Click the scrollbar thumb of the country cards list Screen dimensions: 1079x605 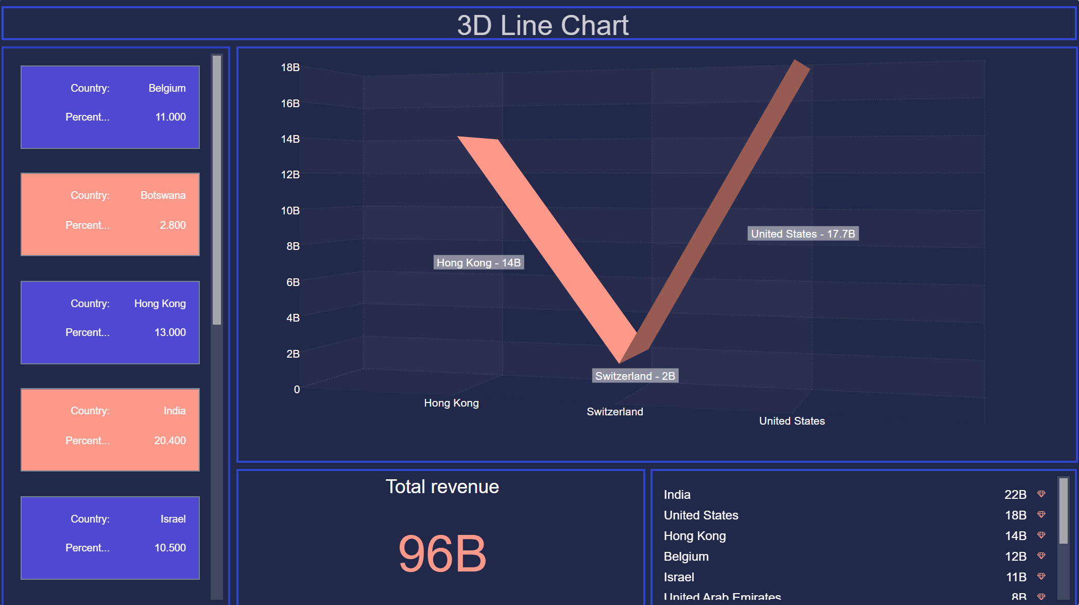(217, 191)
